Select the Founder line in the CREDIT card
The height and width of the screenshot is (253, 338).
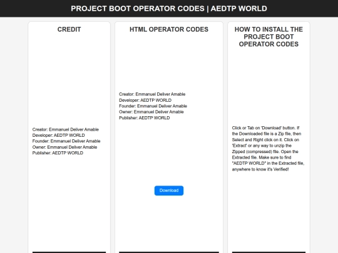coord(66,141)
